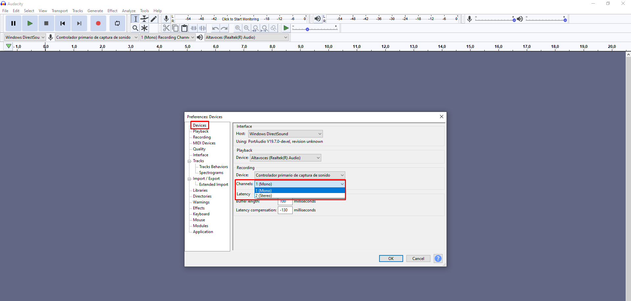Open the toolbar audio host dropdown
The image size is (631, 301).
(25, 37)
